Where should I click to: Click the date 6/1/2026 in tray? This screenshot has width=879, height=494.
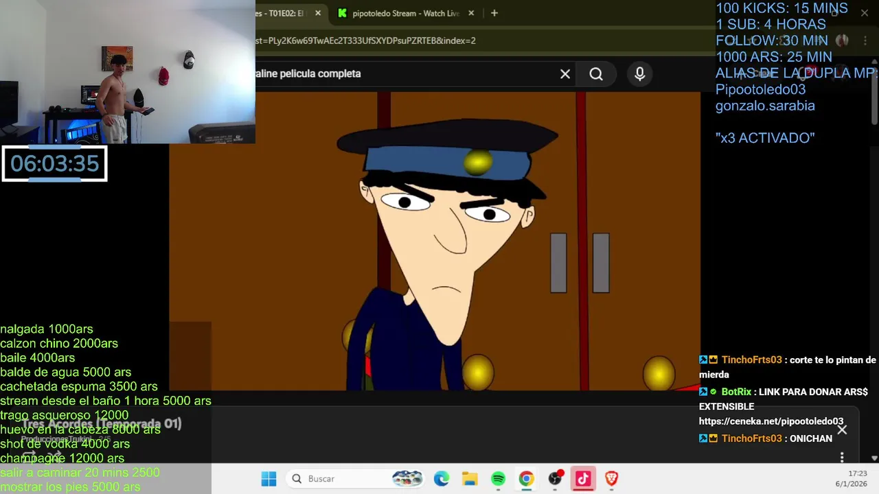click(x=852, y=484)
